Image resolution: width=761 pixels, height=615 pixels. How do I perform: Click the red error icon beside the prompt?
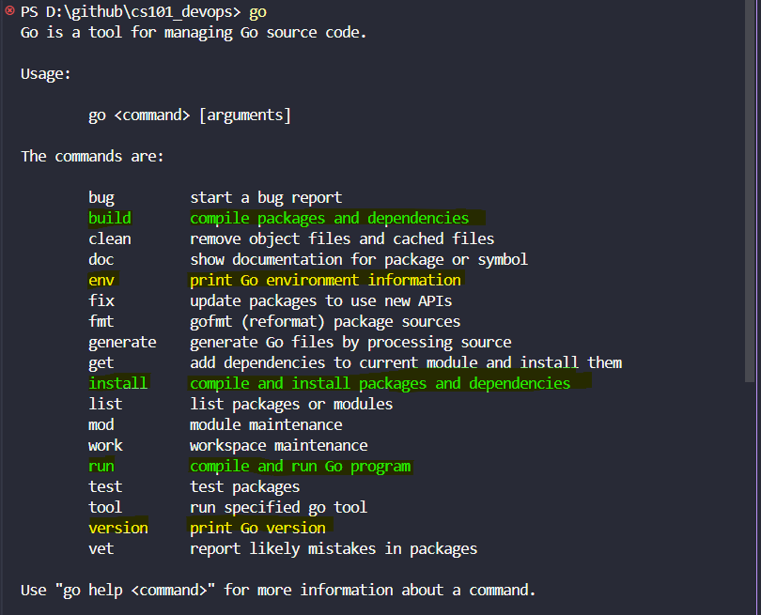(9, 10)
